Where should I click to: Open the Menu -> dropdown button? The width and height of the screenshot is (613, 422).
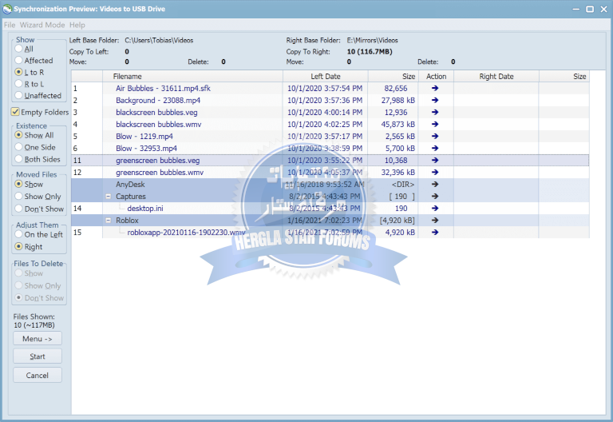(x=37, y=339)
